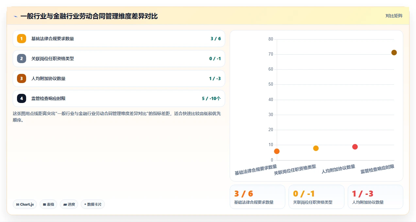The image size is (416, 222).
Task: Click the brown dot for 监管检查响应时限
Action: pyautogui.click(x=394, y=53)
